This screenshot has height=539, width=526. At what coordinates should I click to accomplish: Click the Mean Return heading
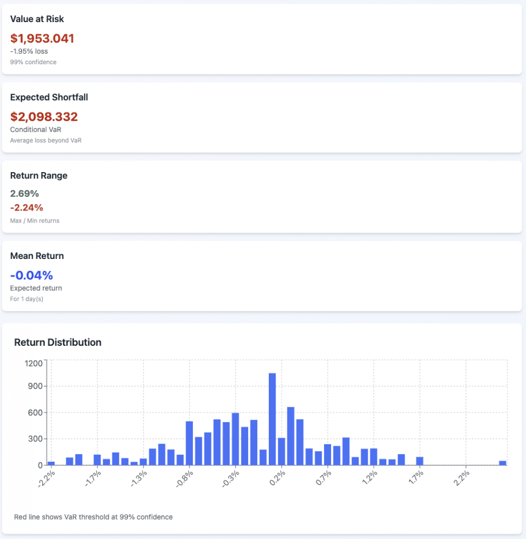click(37, 256)
